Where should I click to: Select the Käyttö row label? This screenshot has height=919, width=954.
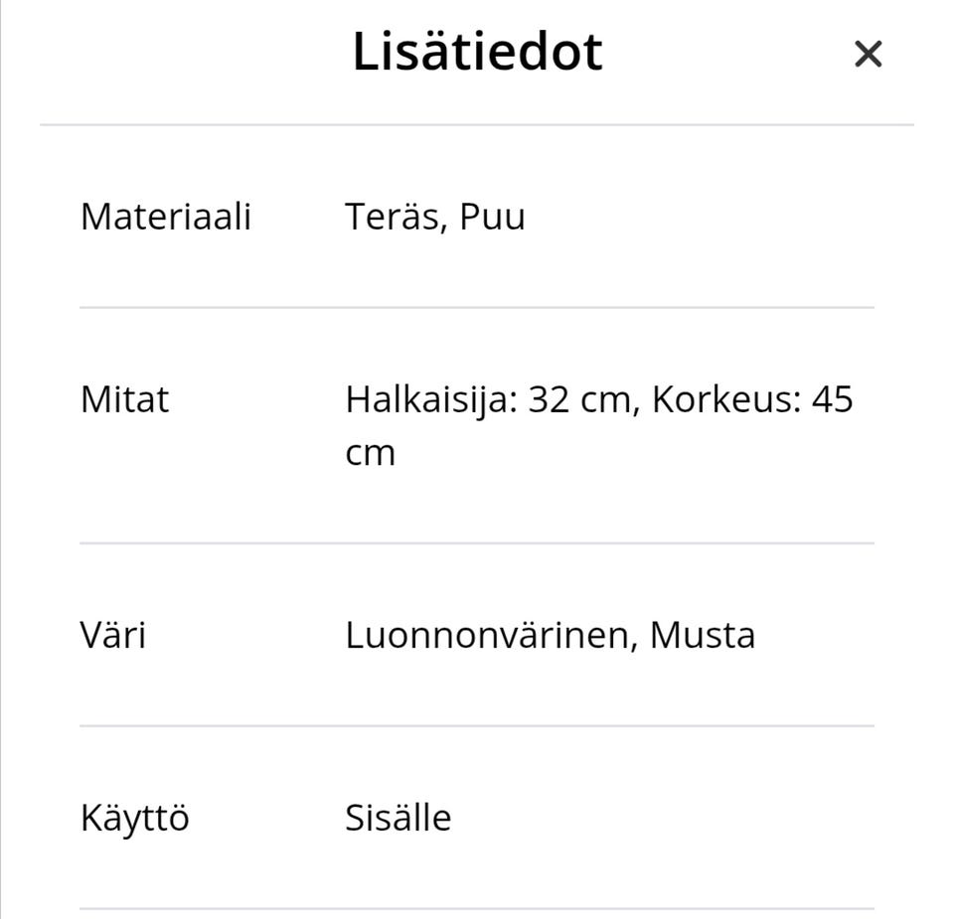(x=134, y=818)
